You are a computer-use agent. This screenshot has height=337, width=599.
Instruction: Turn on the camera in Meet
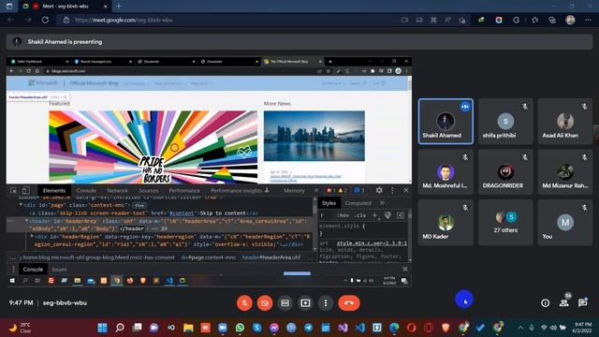coord(265,303)
